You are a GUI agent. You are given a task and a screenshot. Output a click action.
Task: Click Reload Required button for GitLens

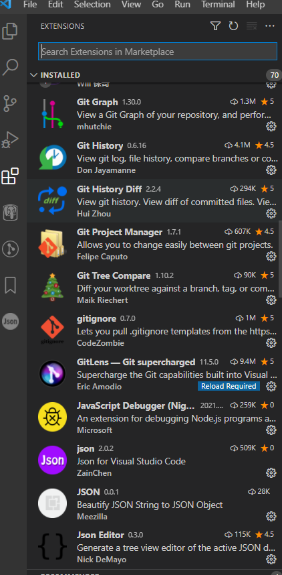tap(229, 386)
